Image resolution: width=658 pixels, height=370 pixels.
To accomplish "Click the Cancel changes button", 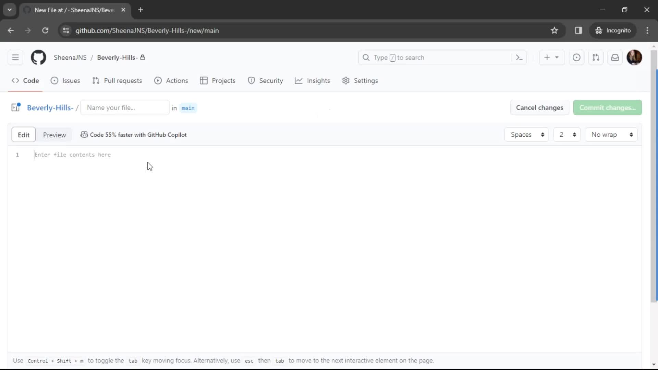I will [540, 107].
